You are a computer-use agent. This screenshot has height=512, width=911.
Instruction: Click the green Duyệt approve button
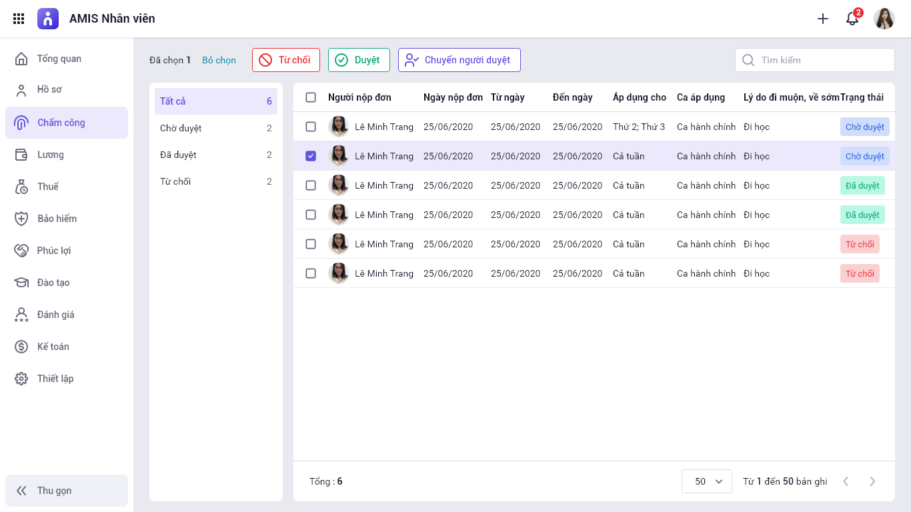click(359, 60)
